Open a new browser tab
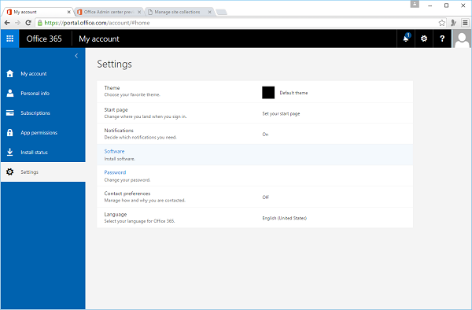This screenshot has height=310, width=472. coord(222,12)
